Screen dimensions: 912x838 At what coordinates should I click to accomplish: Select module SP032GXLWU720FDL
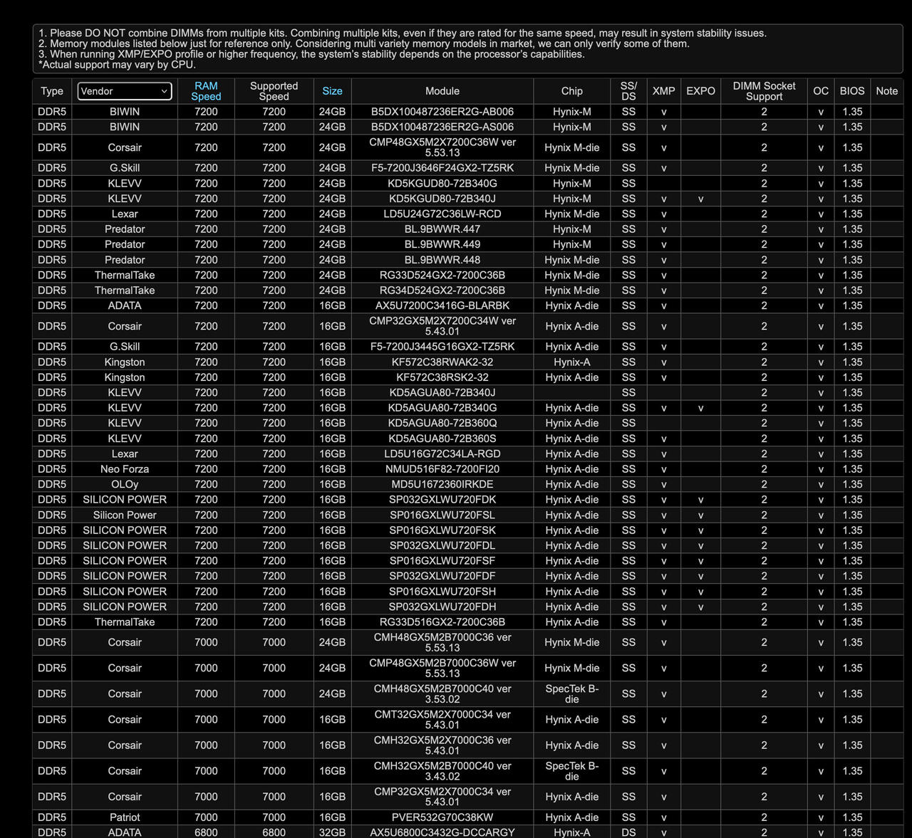click(442, 545)
